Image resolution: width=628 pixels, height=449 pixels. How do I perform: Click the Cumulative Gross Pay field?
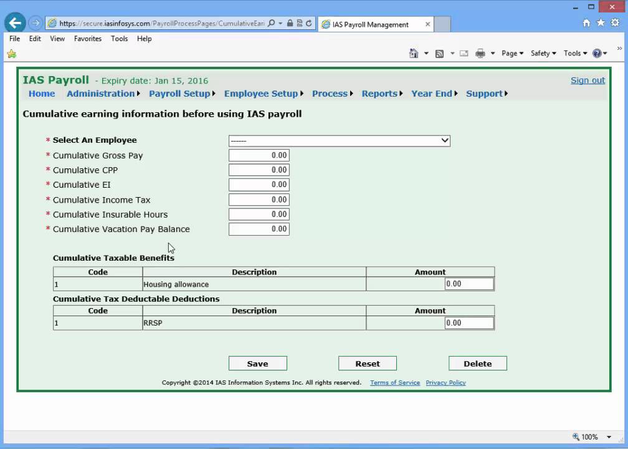tap(259, 155)
